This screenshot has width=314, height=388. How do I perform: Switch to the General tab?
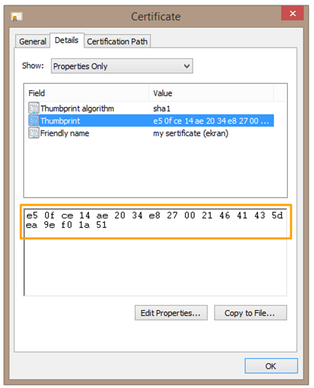(33, 41)
